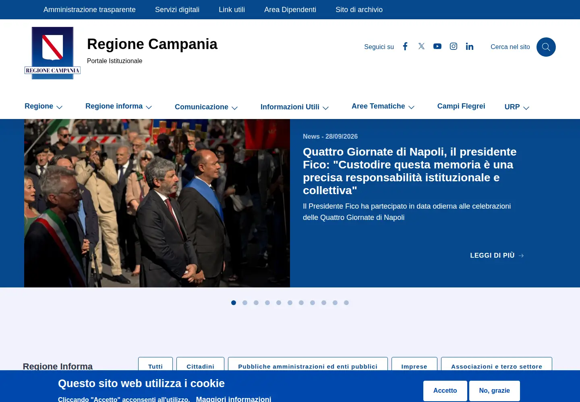Expand the Regione informa menu

tap(118, 107)
